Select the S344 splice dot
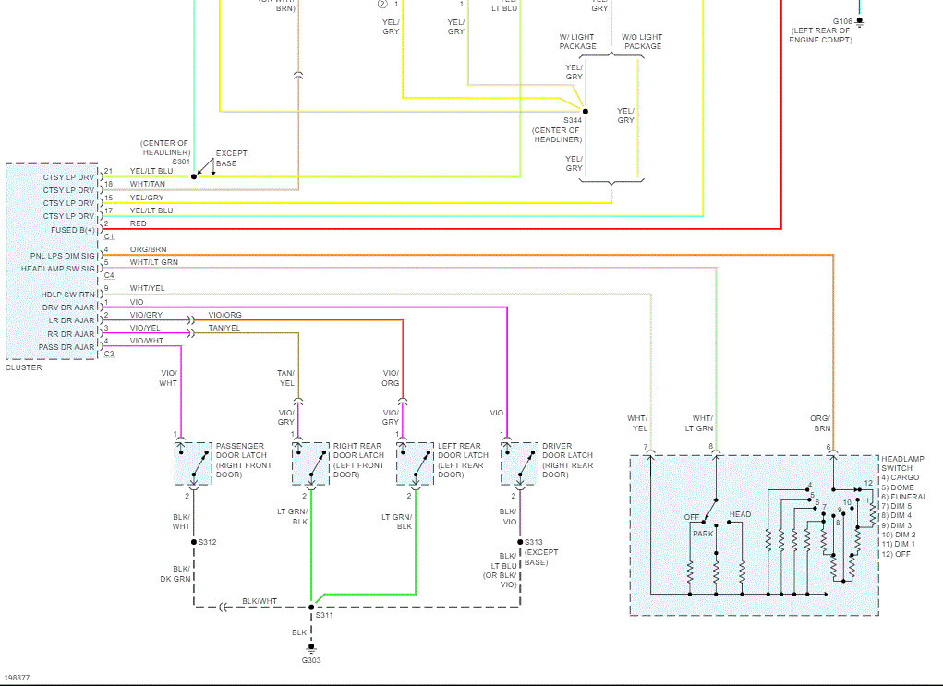The width and height of the screenshot is (943, 686). 586,111
